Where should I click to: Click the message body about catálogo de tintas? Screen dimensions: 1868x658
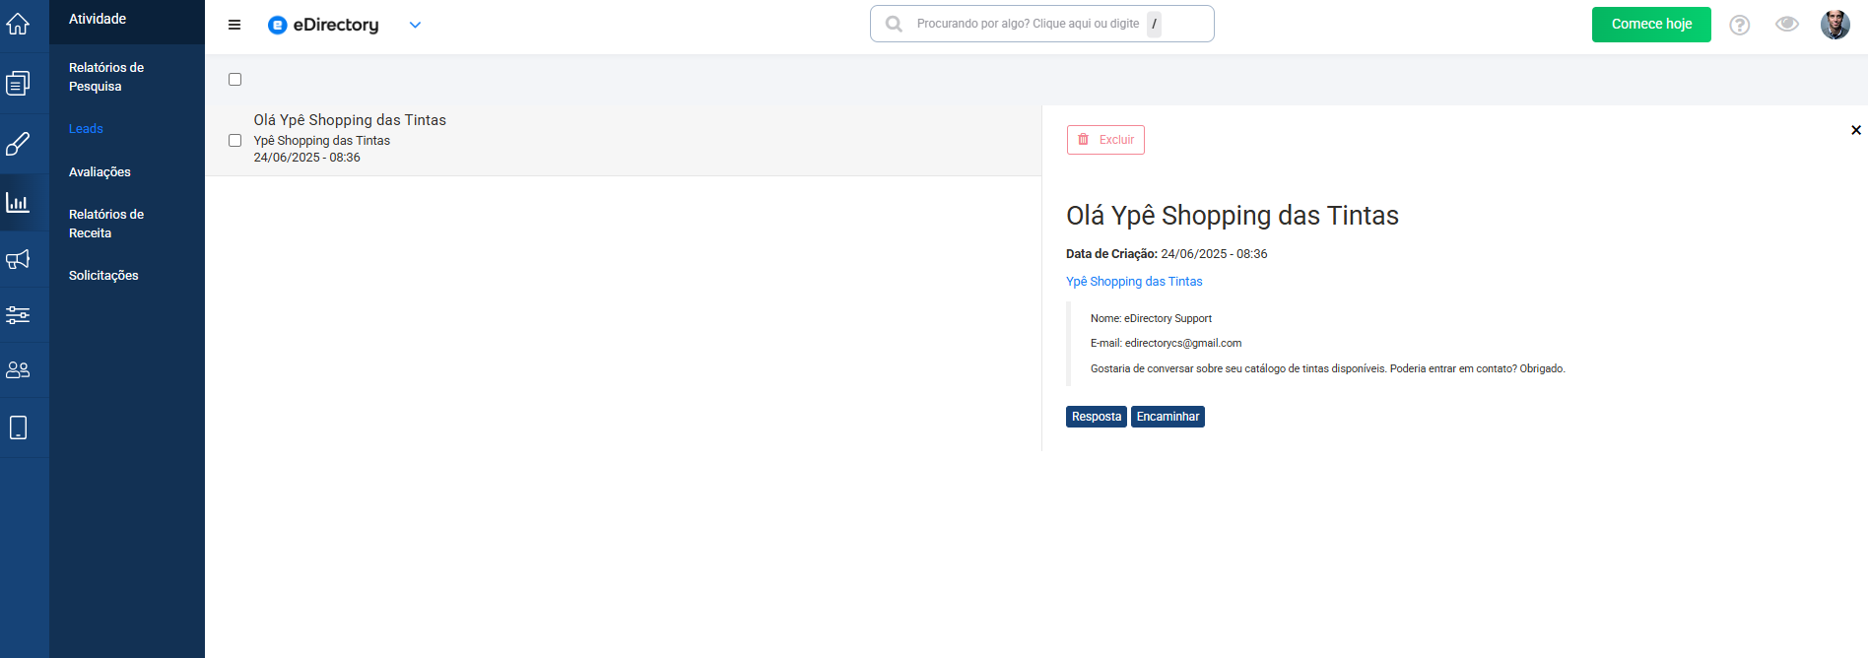click(1327, 368)
